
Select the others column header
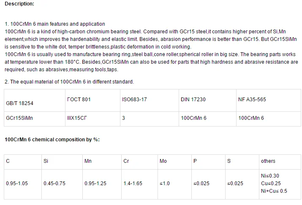coord(280,162)
